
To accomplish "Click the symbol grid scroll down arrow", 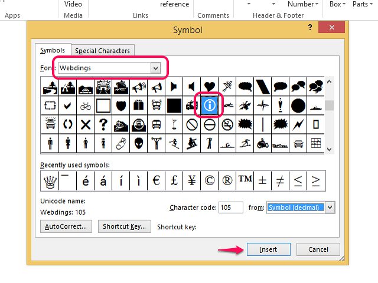I will click(330, 149).
